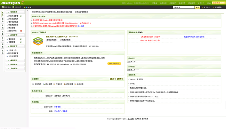This screenshot has width=226, height=129.
Task: Click add icon next to 普通文章
Action: coord(21,39)
